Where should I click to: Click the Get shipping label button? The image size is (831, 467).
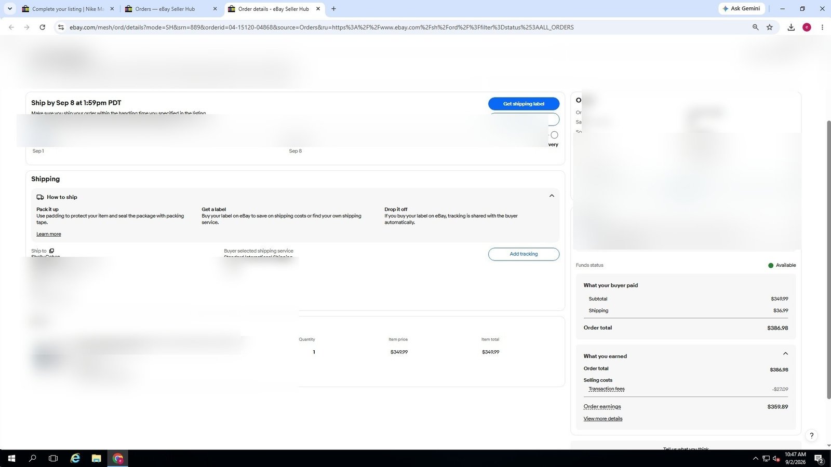click(x=524, y=104)
